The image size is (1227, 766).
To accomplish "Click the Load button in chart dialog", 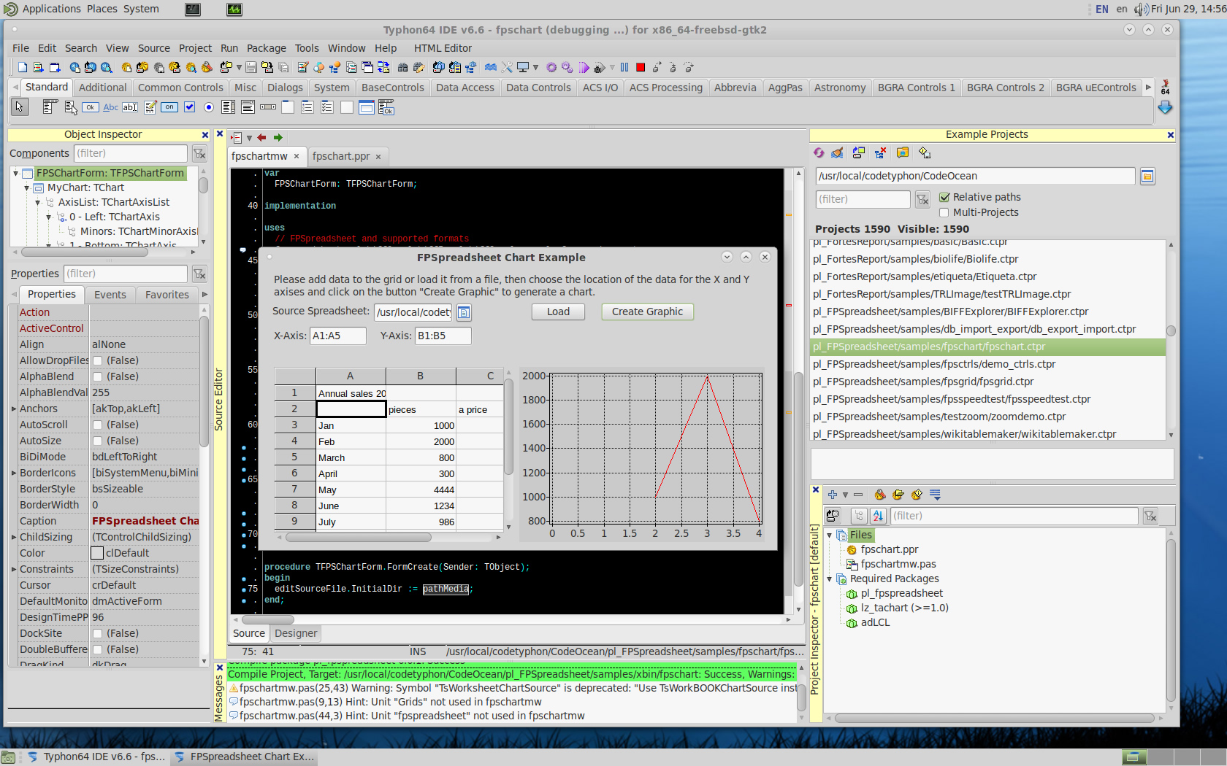I will [558, 312].
